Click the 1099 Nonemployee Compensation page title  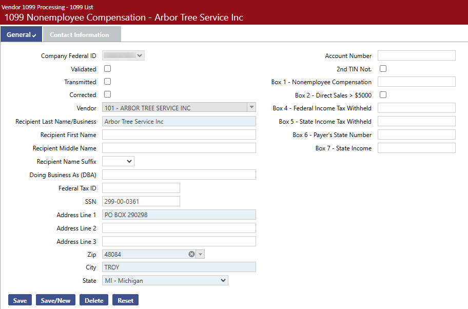[x=124, y=17]
